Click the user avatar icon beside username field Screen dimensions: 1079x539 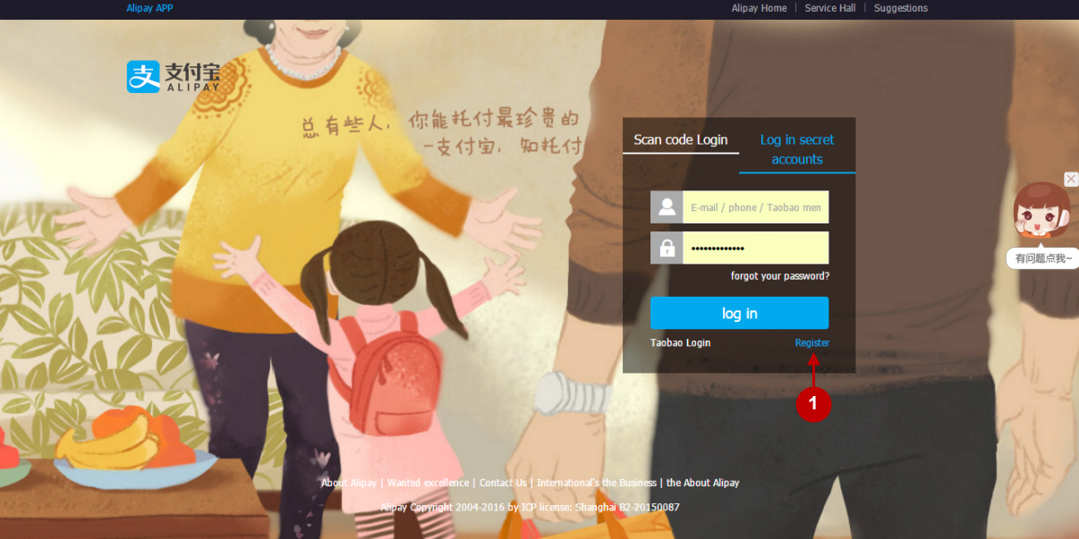click(x=667, y=207)
